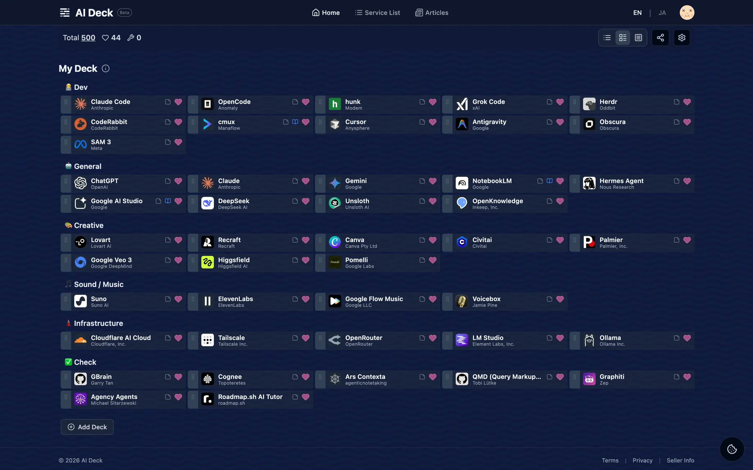
Task: Click the OpenCode logo icon
Action: [208, 104]
